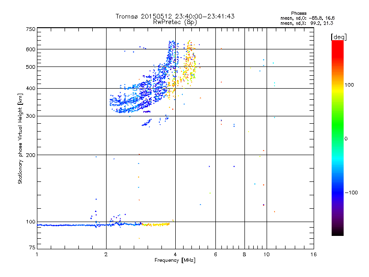This screenshot has width=369, height=277.
Task: Click the 'Stationary phase Virtual Height [km]' axis label
Action: point(20,138)
